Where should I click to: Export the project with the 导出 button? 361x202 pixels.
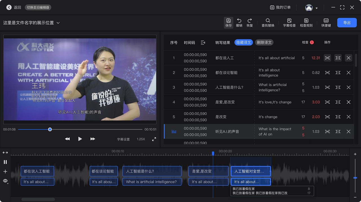click(347, 22)
